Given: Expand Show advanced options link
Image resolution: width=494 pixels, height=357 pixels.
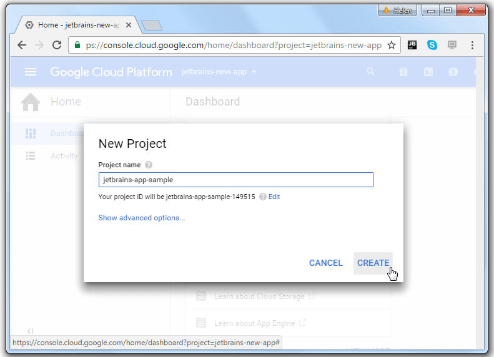Looking at the screenshot, I should click(x=142, y=218).
